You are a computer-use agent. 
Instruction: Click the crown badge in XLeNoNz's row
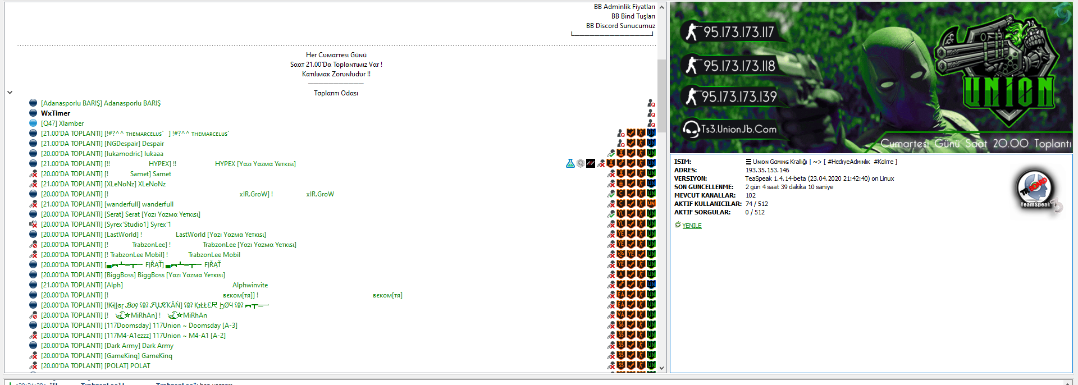621,184
